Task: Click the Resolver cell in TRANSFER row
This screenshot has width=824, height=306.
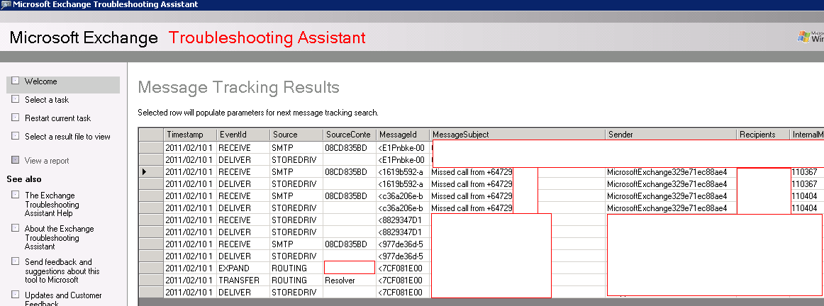Action: [350, 280]
